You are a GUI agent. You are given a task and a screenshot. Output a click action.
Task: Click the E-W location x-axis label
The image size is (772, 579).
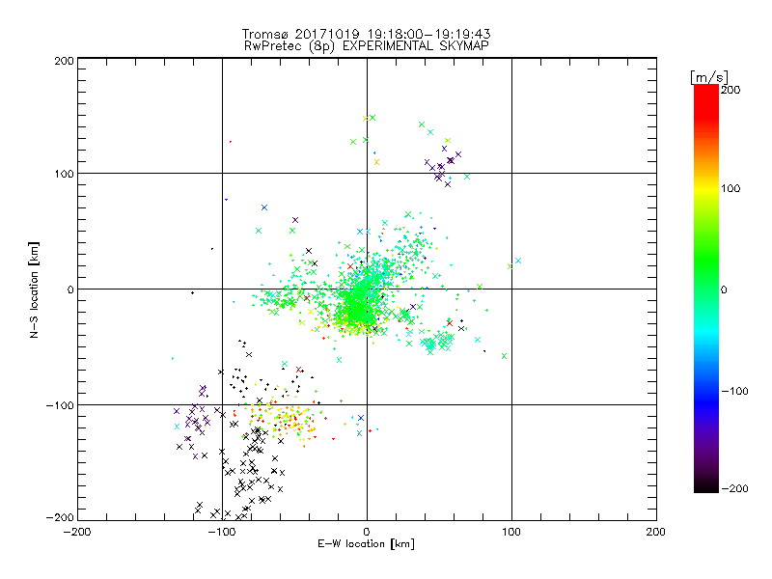click(x=366, y=544)
